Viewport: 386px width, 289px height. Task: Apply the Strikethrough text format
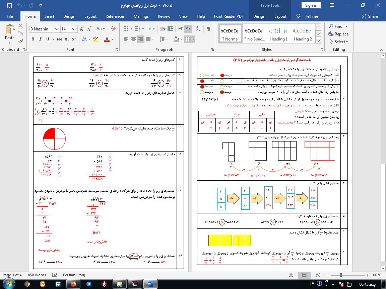tap(59, 39)
